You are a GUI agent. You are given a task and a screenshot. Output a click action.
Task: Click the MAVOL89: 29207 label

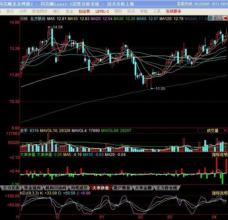(116, 130)
